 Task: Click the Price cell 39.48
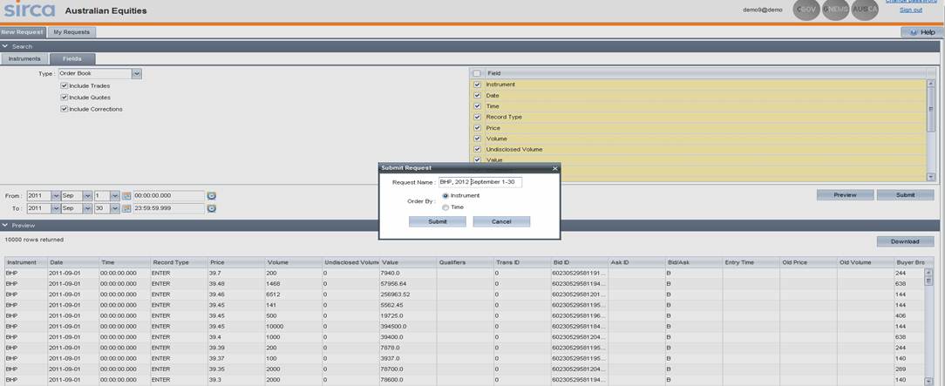pos(235,284)
